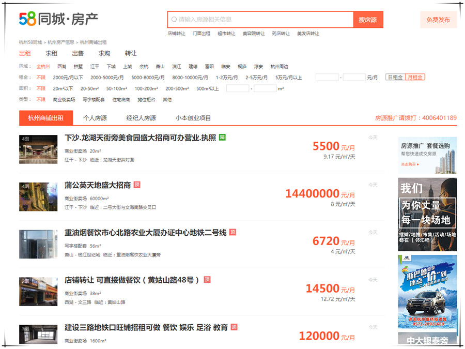The image size is (465, 349).
Task: Click the 药店转让 hot search link
Action: (x=281, y=33)
